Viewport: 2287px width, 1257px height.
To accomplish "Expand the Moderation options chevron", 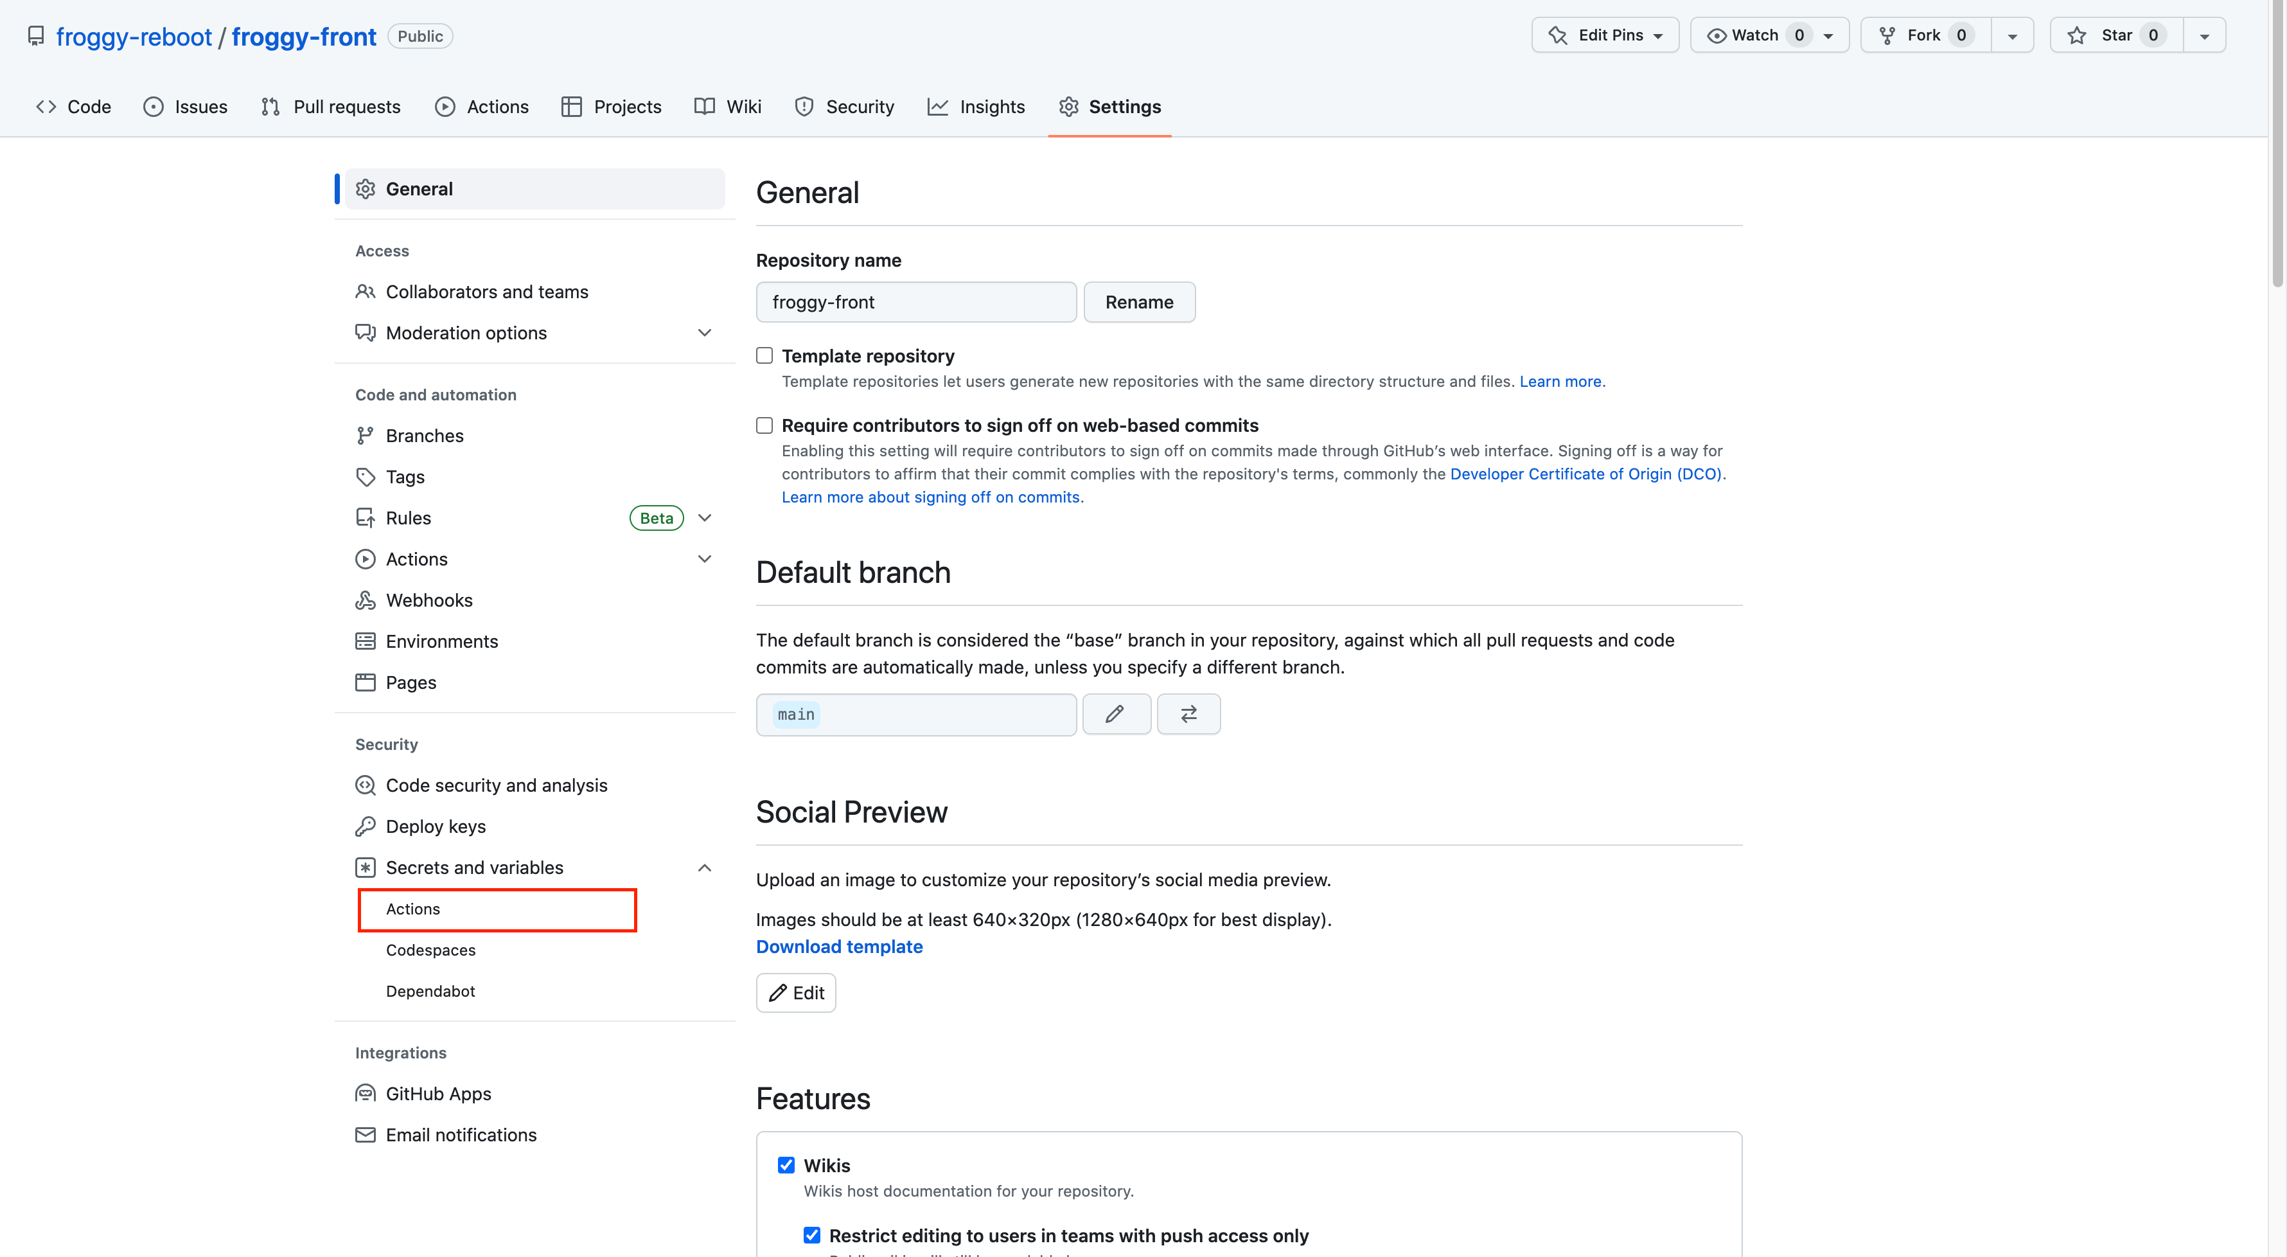I will [705, 333].
